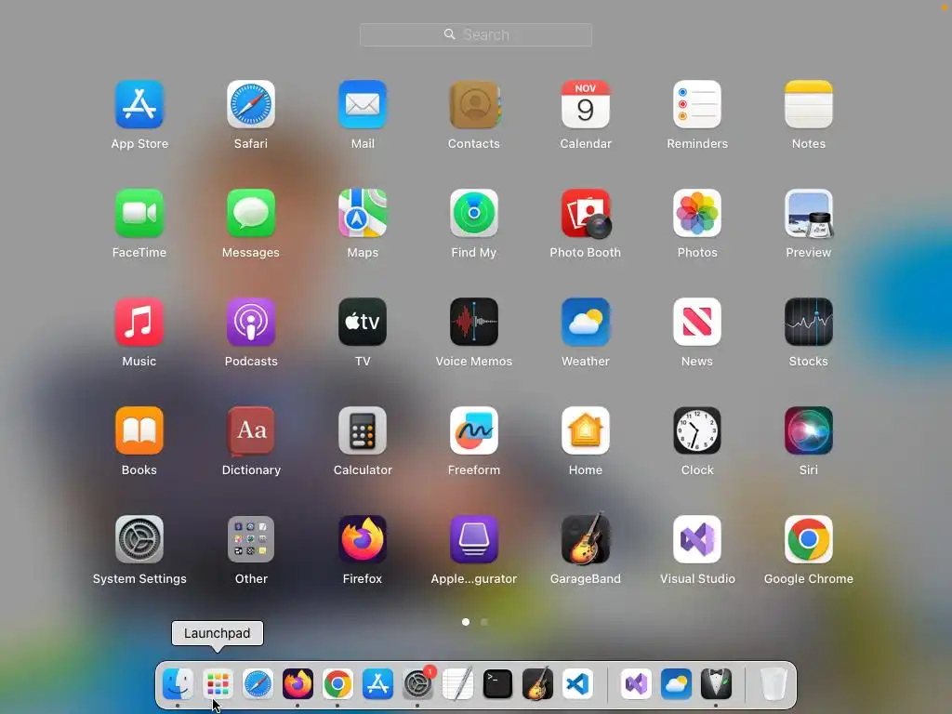Open the Home app
952x714 pixels.
point(586,430)
